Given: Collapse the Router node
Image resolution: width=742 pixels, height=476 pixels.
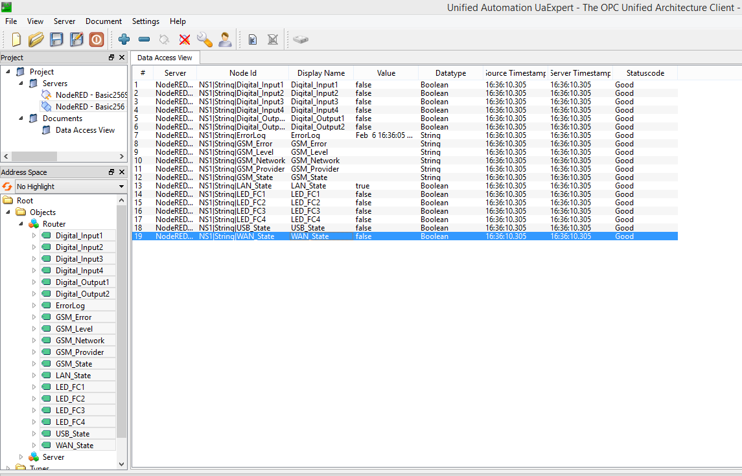Looking at the screenshot, I should [21, 224].
